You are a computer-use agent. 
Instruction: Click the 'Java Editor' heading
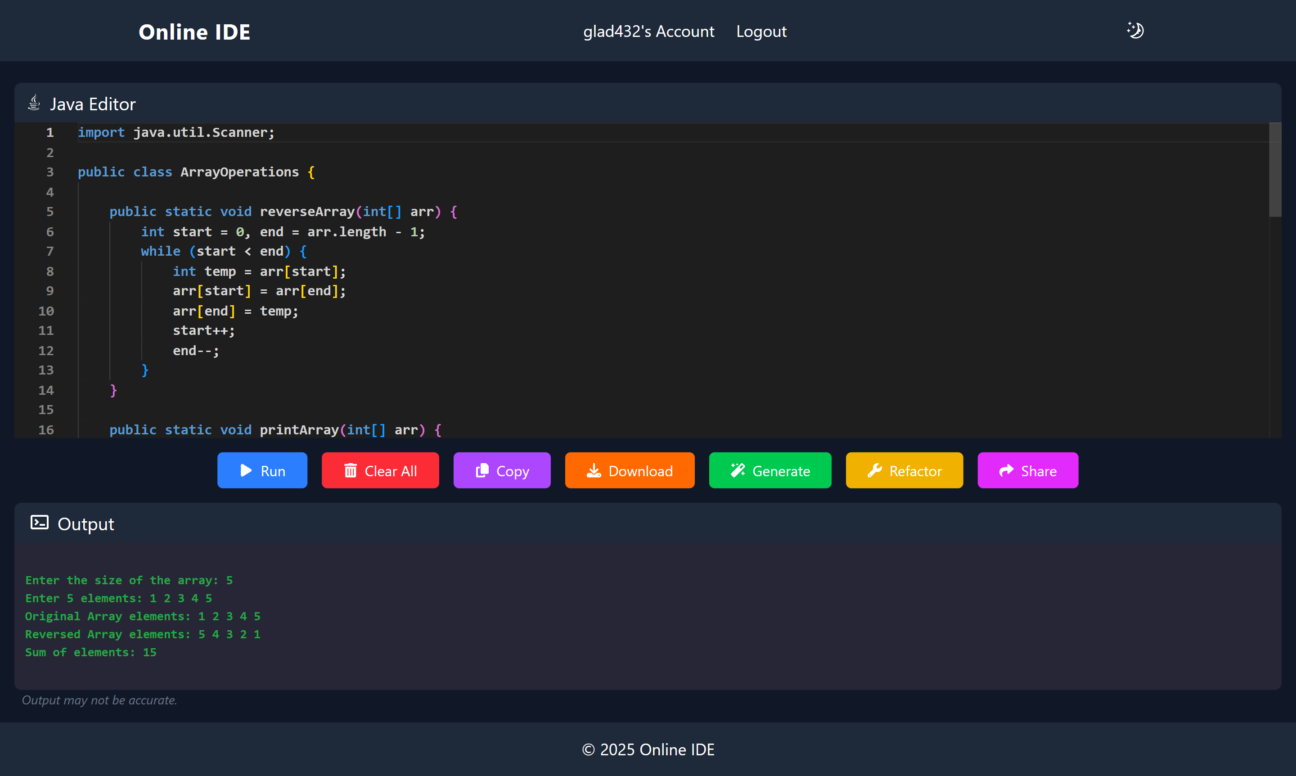coord(93,104)
